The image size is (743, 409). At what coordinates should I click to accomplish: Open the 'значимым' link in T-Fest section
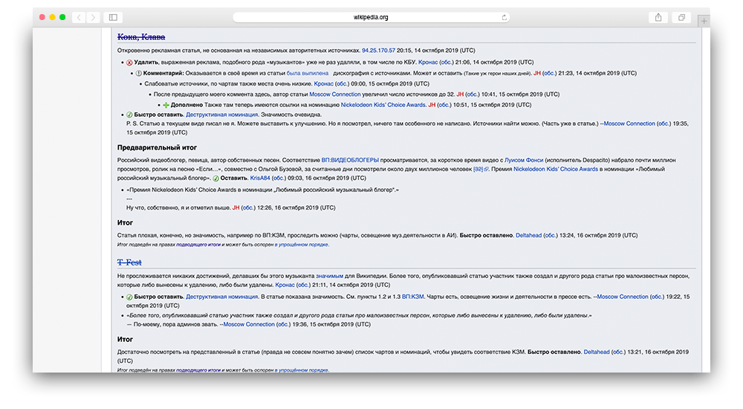[329, 276]
